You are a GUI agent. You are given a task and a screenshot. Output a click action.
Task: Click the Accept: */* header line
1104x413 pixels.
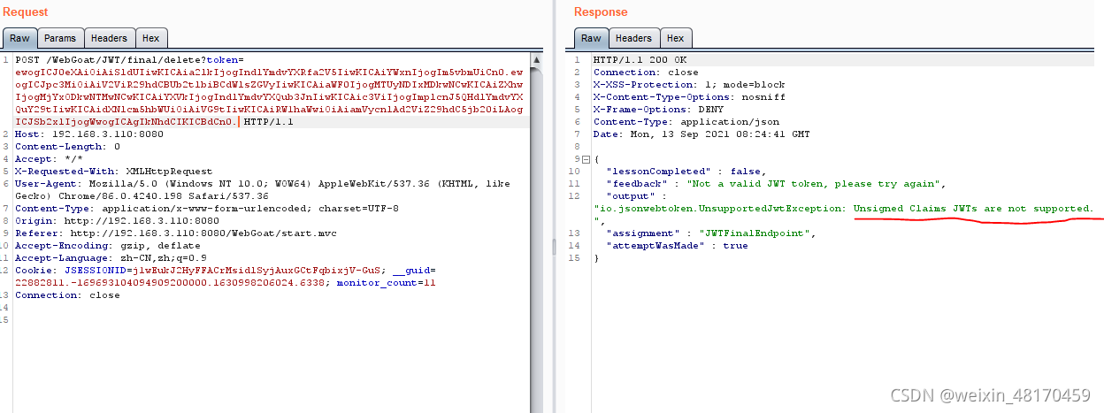pos(49,158)
